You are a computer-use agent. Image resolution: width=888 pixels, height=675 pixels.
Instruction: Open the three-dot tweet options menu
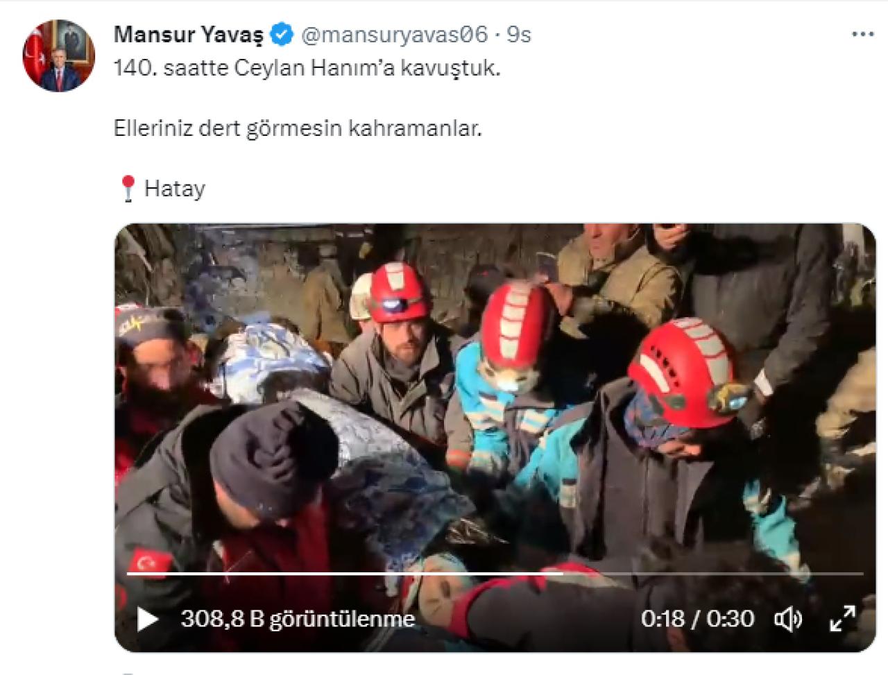(x=862, y=34)
